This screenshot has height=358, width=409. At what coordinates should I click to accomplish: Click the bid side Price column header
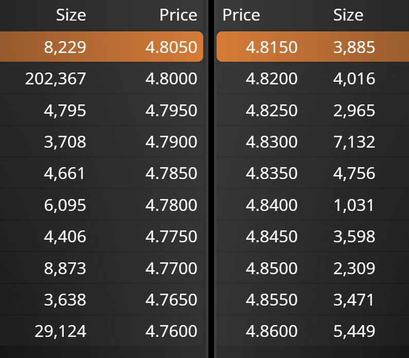coord(178,15)
